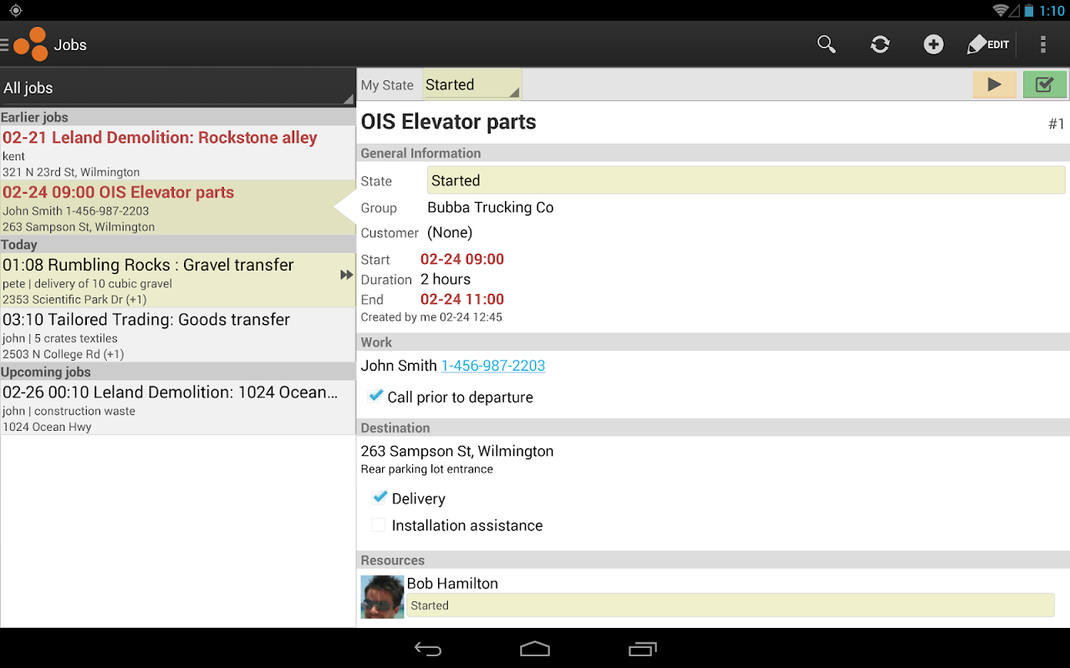Select the Rumbling Rocks : Gravel transfer job
Viewport: 1070px width, 668px height.
point(178,281)
